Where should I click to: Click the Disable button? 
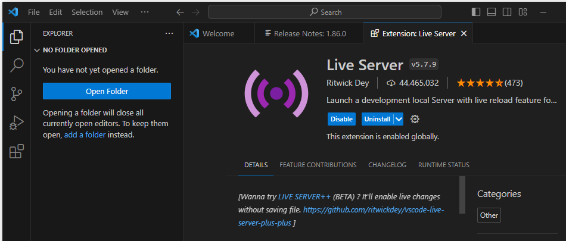(341, 119)
